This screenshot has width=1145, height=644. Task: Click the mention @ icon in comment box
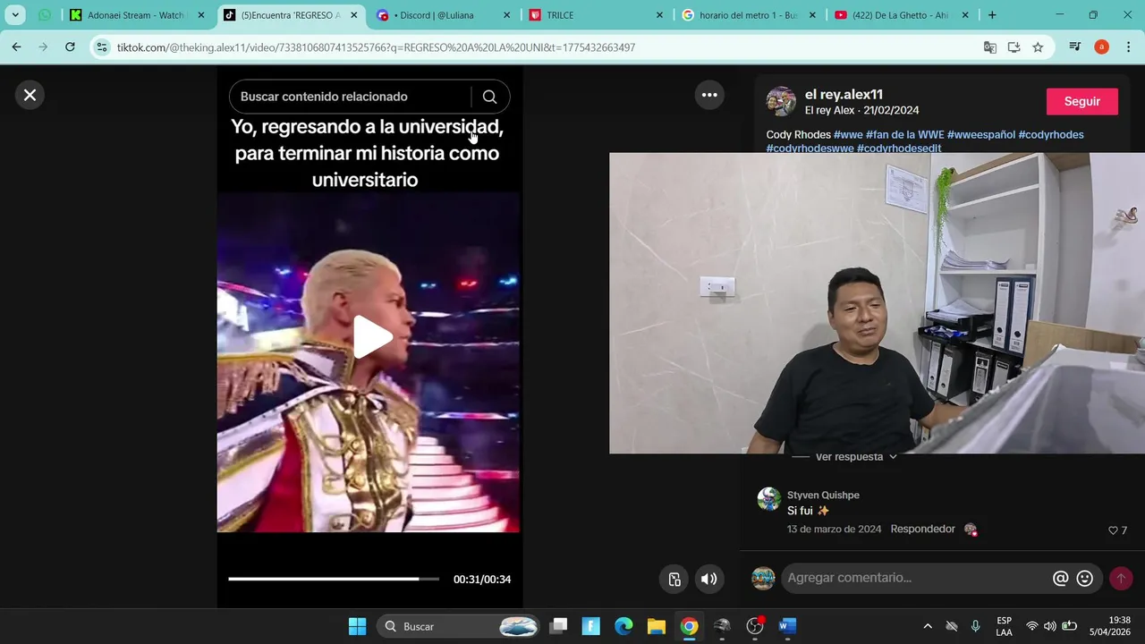(x=1061, y=579)
